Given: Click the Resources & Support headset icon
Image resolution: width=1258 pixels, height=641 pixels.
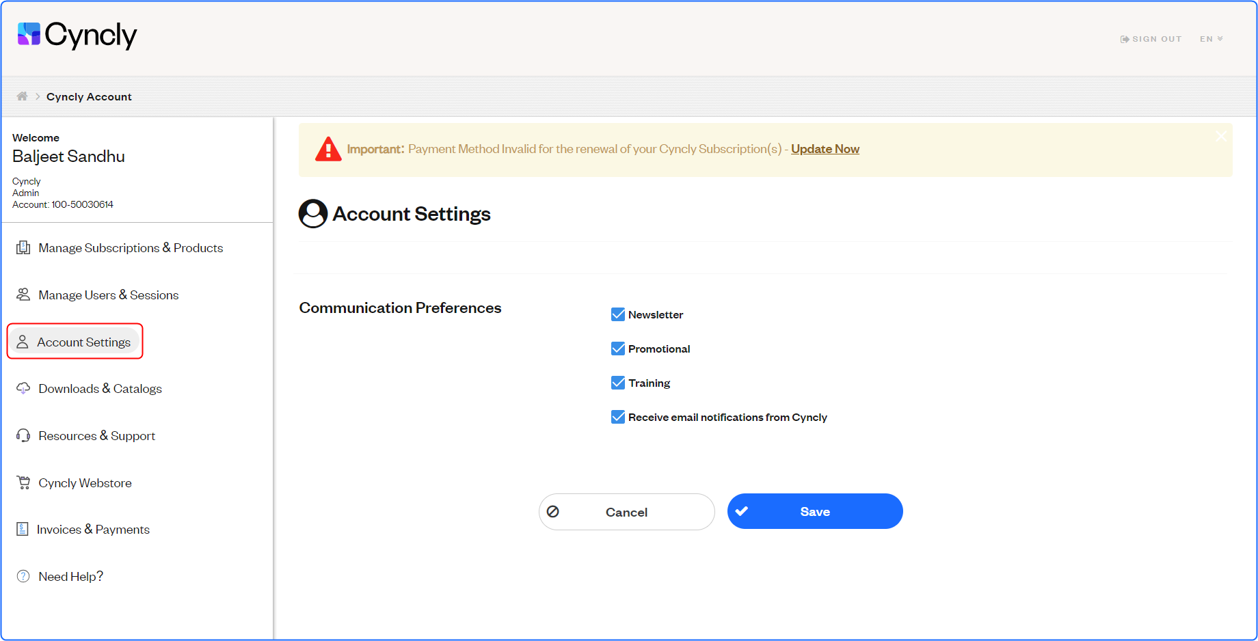Looking at the screenshot, I should click(x=23, y=435).
